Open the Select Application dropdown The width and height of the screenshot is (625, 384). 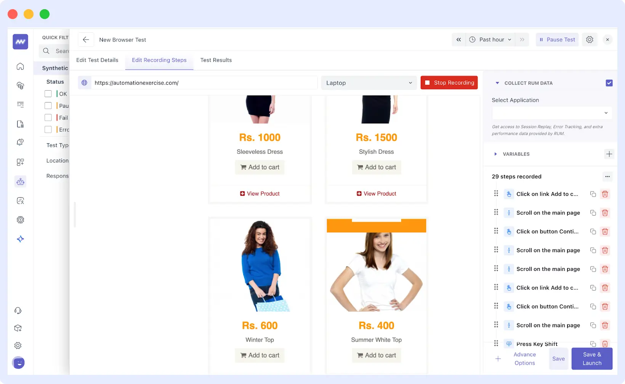[551, 113]
